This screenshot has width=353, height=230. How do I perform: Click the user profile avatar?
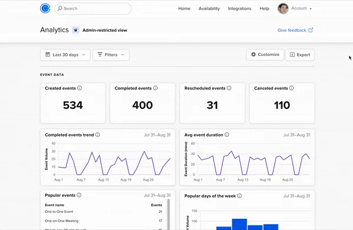(x=283, y=9)
